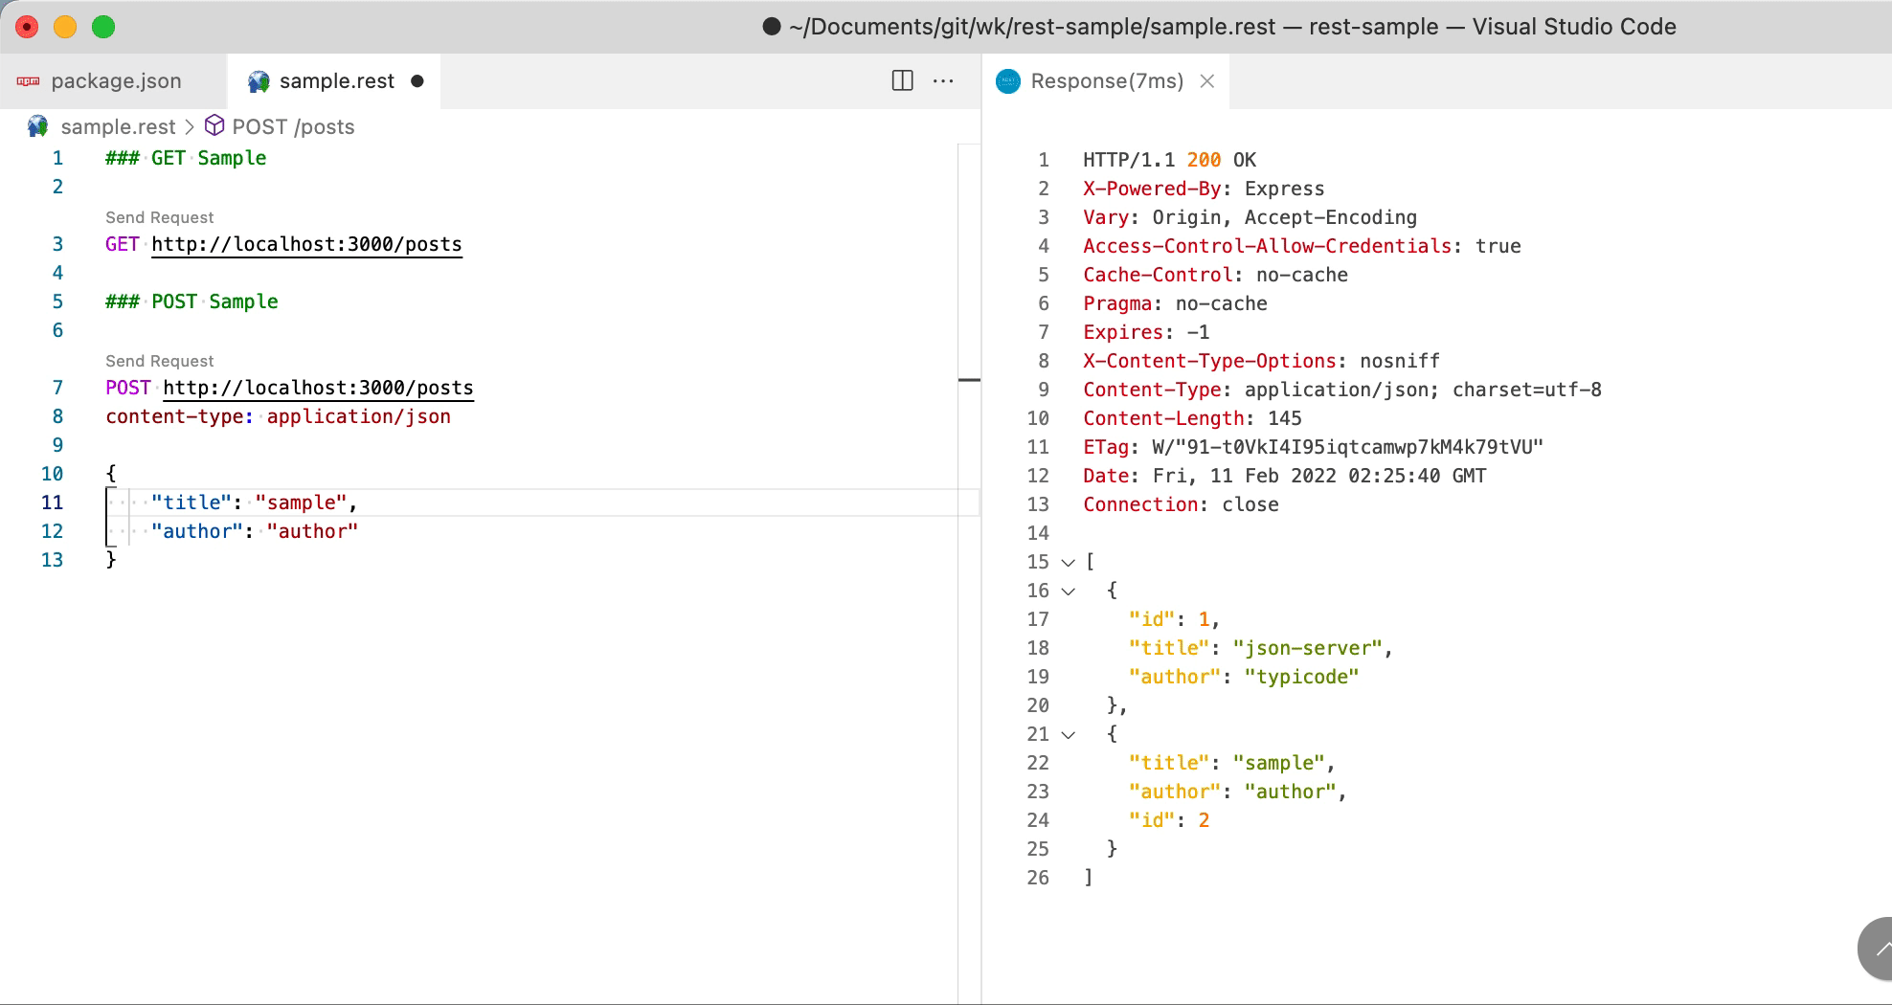The height and width of the screenshot is (1005, 1892).
Task: Switch to the package.json tab
Action: click(115, 81)
